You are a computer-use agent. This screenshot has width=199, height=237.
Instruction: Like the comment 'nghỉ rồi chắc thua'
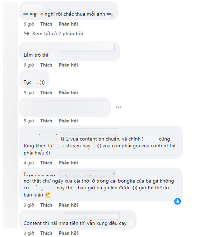tap(46, 24)
